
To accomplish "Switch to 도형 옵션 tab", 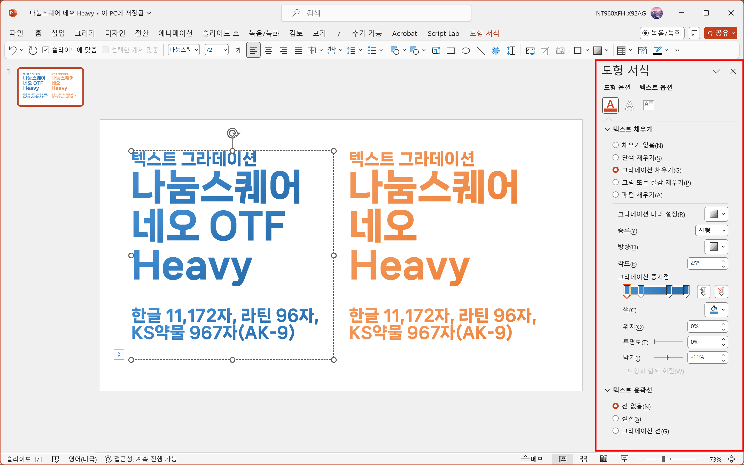I will pyautogui.click(x=617, y=87).
